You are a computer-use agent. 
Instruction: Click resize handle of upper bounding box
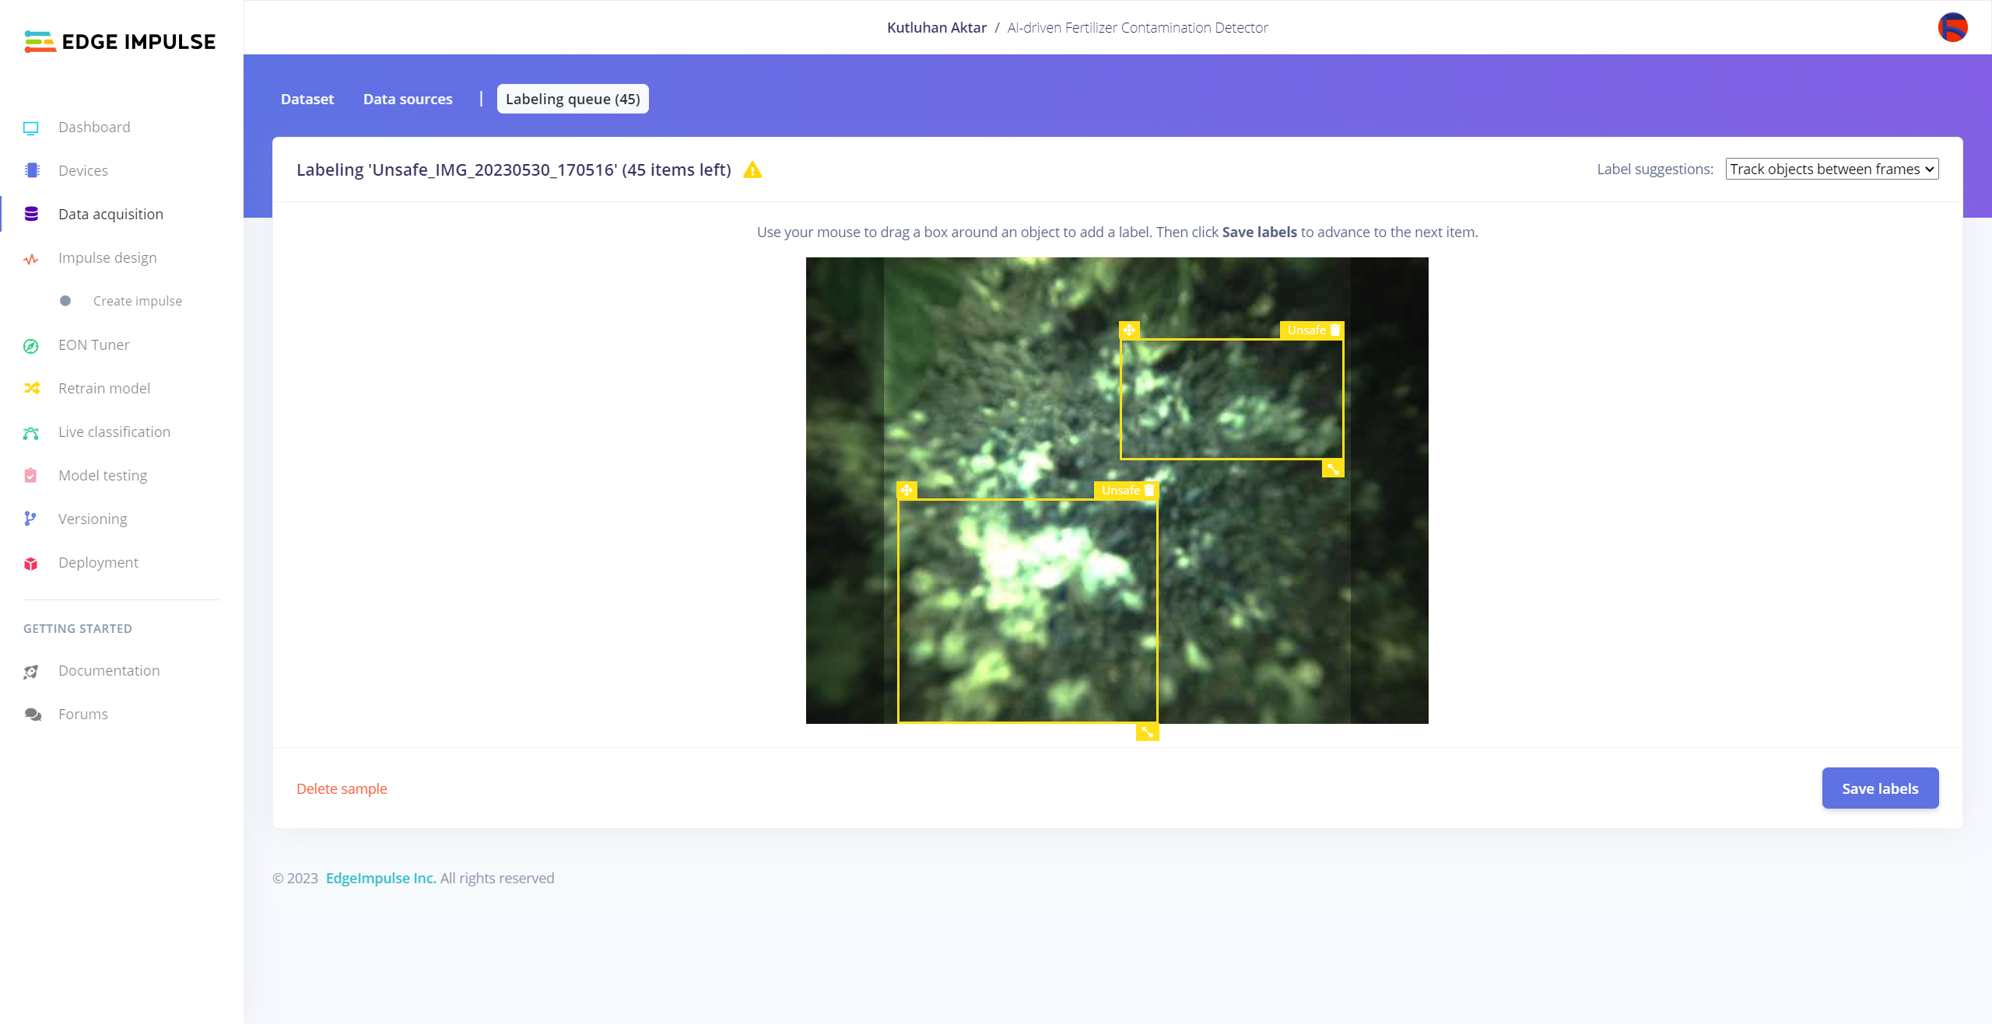click(1333, 469)
